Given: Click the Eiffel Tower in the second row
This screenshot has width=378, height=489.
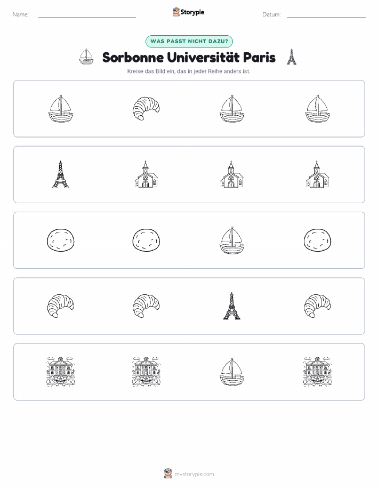Looking at the screenshot, I should click(x=60, y=174).
